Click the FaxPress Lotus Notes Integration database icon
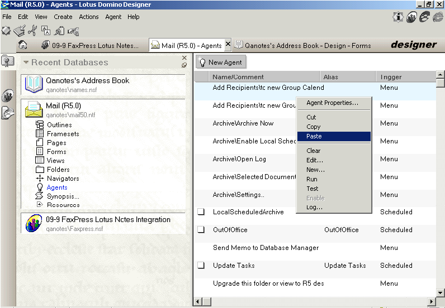Screen dimensions: 445x308 [33, 223]
